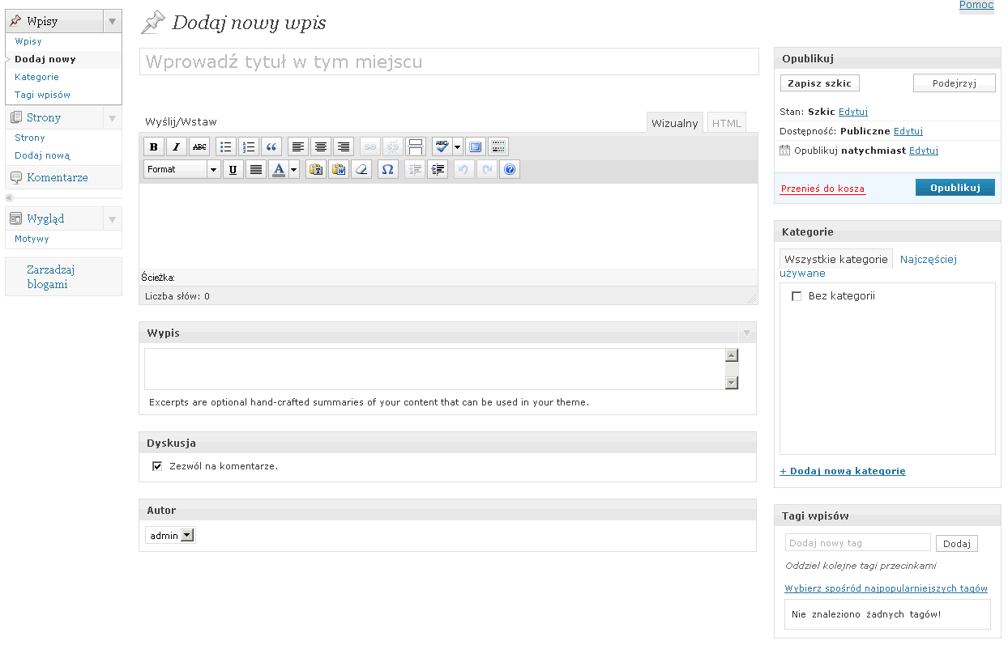Click the Przenieś do kosza link
This screenshot has width=1008, height=645.
(822, 189)
